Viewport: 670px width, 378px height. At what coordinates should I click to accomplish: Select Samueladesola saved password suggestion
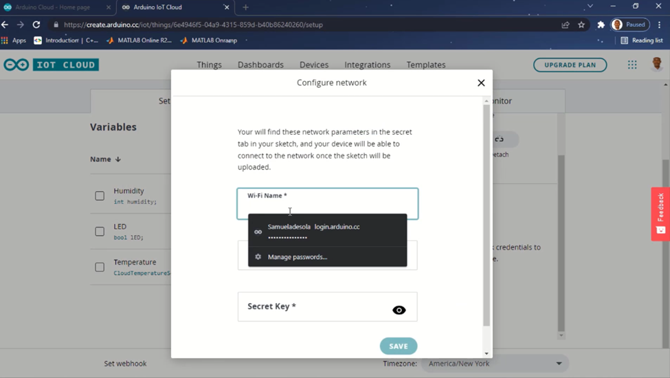coord(327,231)
